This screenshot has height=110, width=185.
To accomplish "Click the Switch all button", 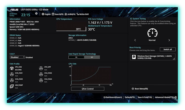I will click(168, 49).
